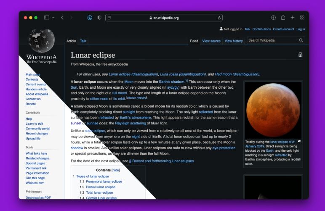Click the search magnifier icon
The image size is (325, 211).
coord(301,40)
